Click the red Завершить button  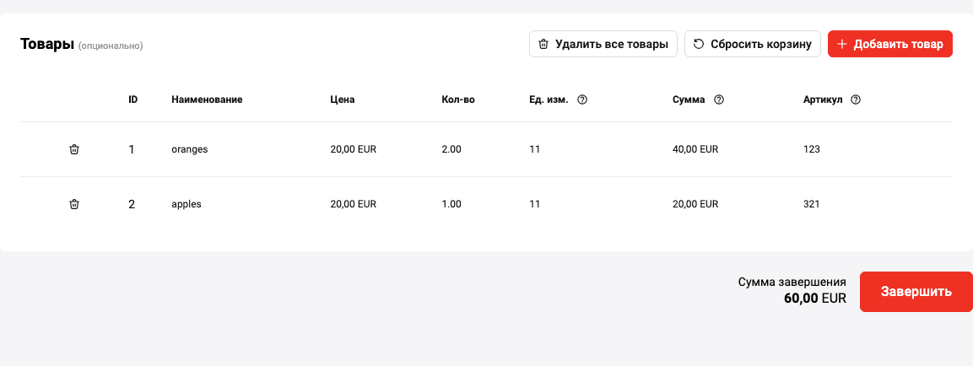tap(916, 292)
